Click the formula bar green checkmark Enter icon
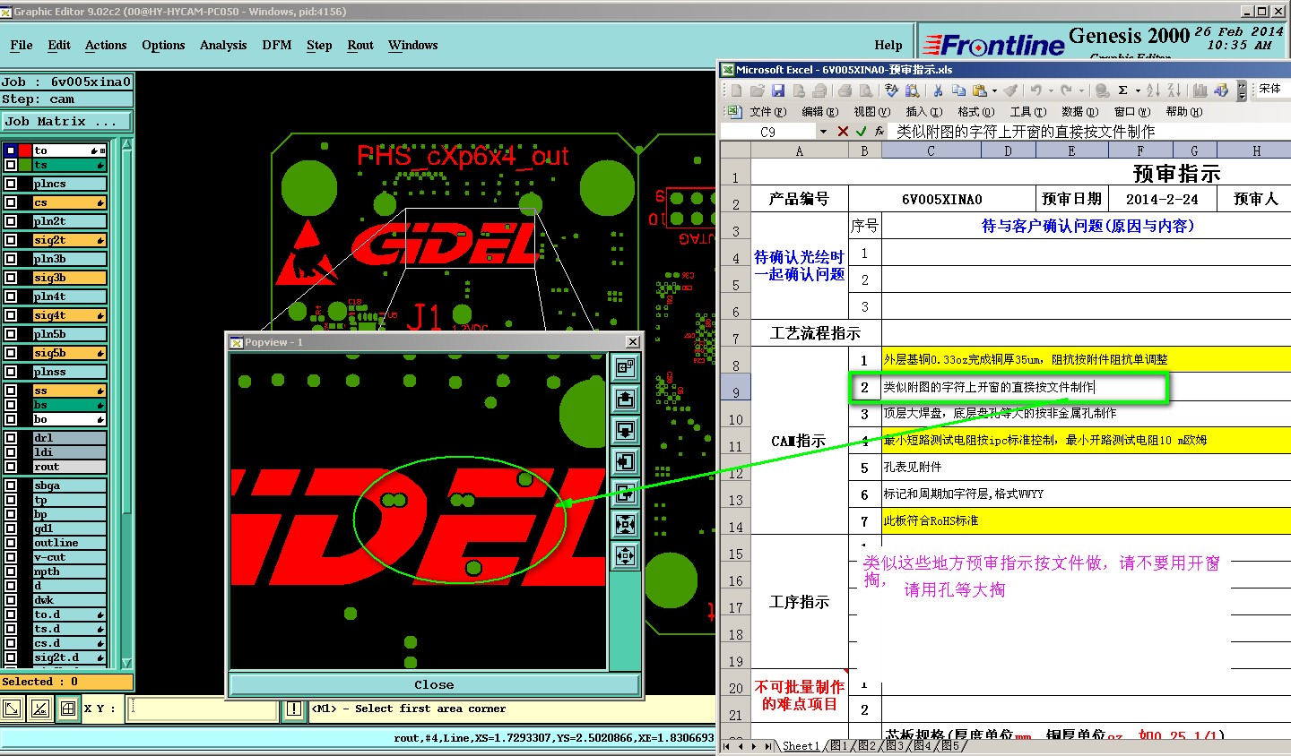Image resolution: width=1291 pixels, height=756 pixels. coord(862,132)
